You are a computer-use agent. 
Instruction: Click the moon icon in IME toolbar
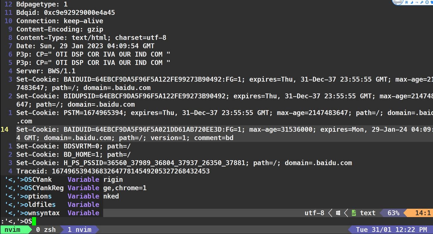pyautogui.click(x=412, y=2)
